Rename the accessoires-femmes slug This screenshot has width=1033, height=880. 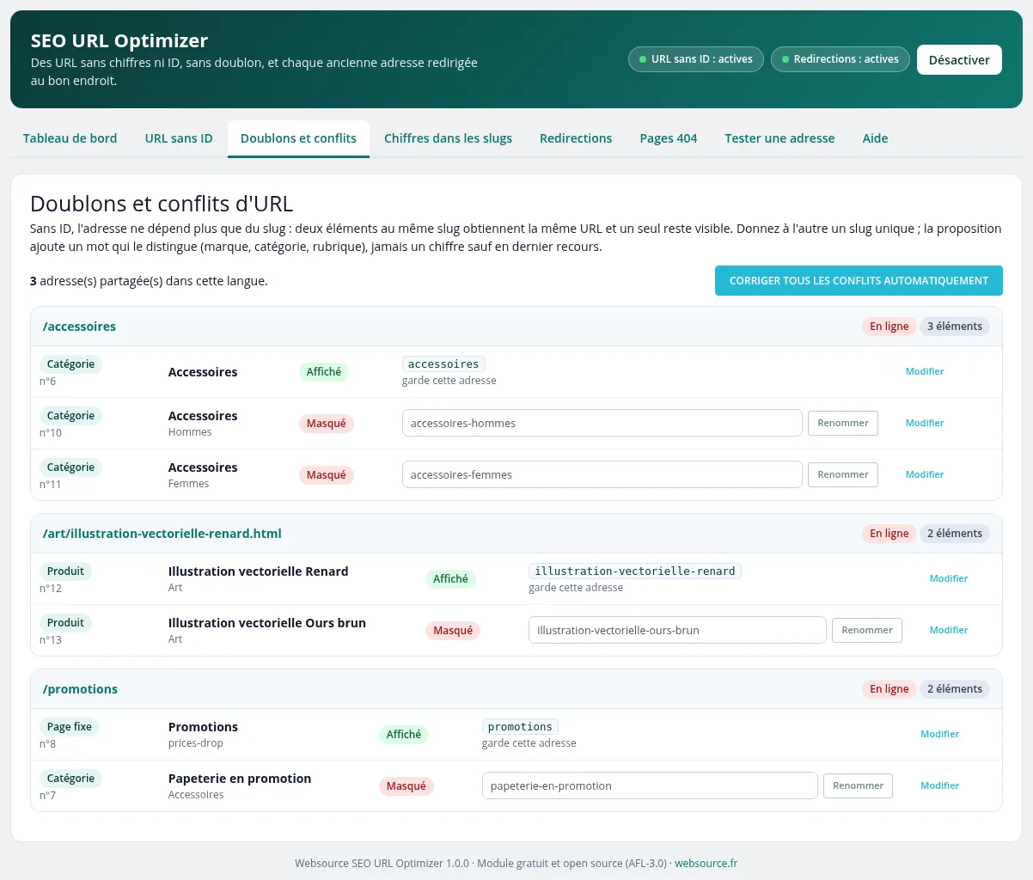tap(843, 474)
